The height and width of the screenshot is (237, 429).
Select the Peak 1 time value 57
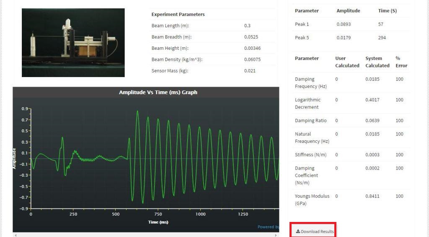pyautogui.click(x=380, y=24)
